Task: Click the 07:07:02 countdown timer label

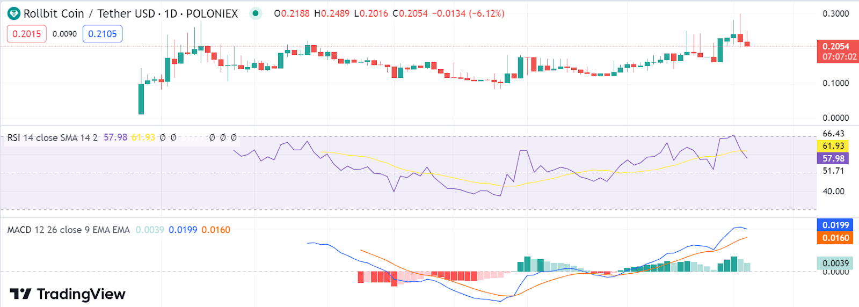Action: [x=839, y=57]
